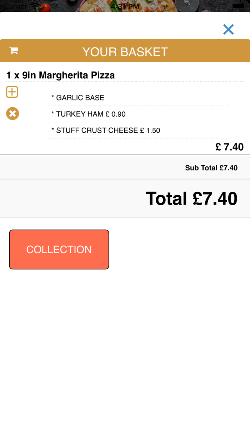Remove the Margherita Pizza from basket
Image resolution: width=250 pixels, height=445 pixels.
click(12, 114)
